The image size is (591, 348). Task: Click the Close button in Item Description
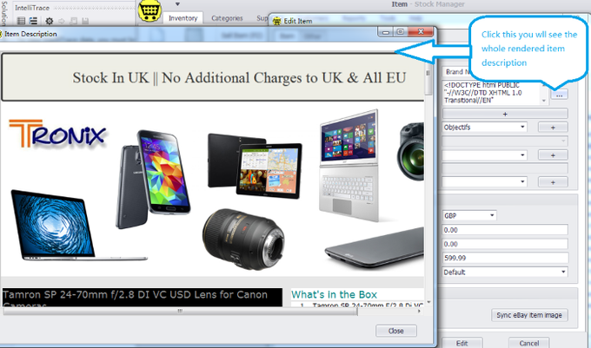pyautogui.click(x=396, y=331)
